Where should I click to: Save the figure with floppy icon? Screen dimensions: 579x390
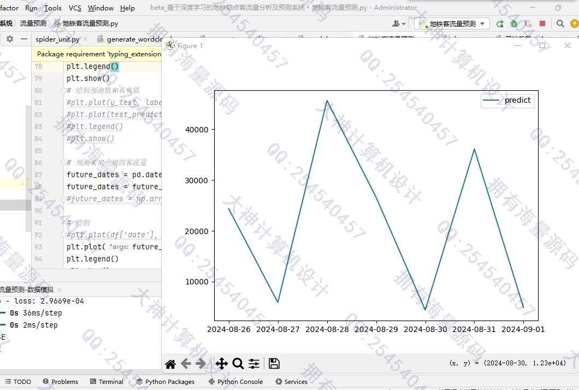pos(274,364)
